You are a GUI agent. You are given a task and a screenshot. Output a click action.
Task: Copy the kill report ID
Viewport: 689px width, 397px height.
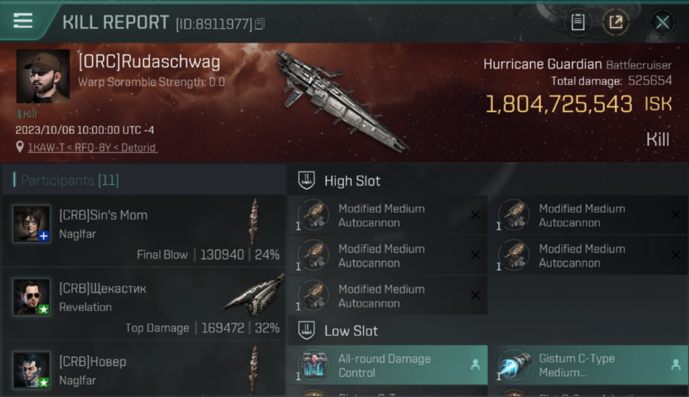(260, 24)
